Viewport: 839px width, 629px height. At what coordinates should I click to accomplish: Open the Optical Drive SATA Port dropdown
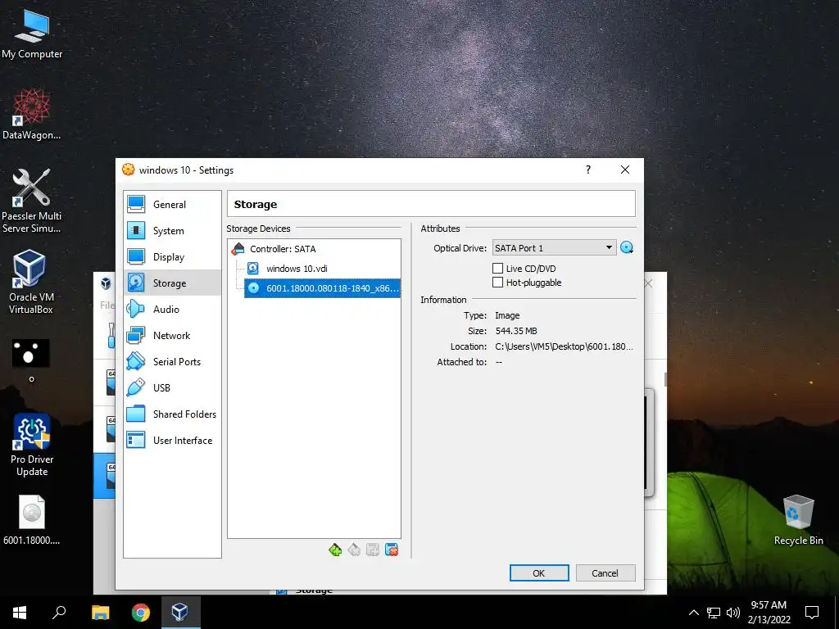pos(555,247)
